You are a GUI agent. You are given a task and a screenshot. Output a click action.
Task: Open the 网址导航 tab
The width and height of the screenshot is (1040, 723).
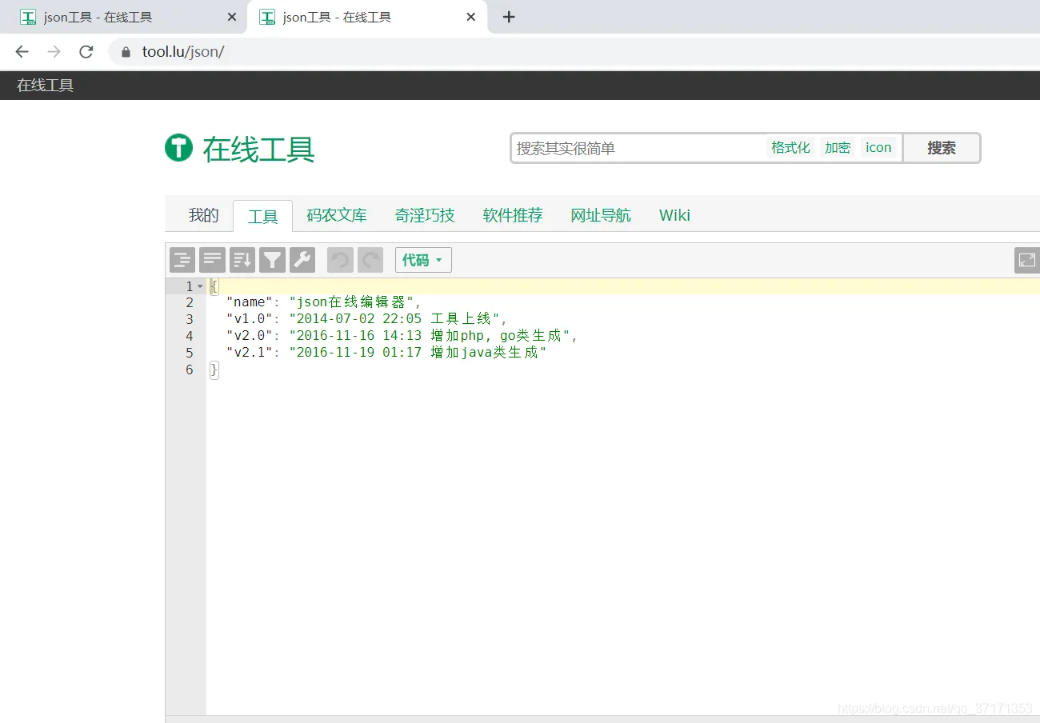point(601,215)
